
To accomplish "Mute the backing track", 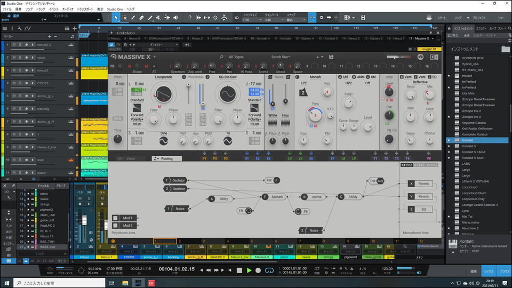I will (14, 109).
